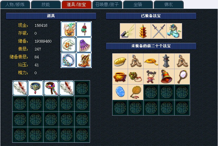Go to the 锦衣 tab
This screenshot has height=146, width=218.
pyautogui.click(x=169, y=5)
